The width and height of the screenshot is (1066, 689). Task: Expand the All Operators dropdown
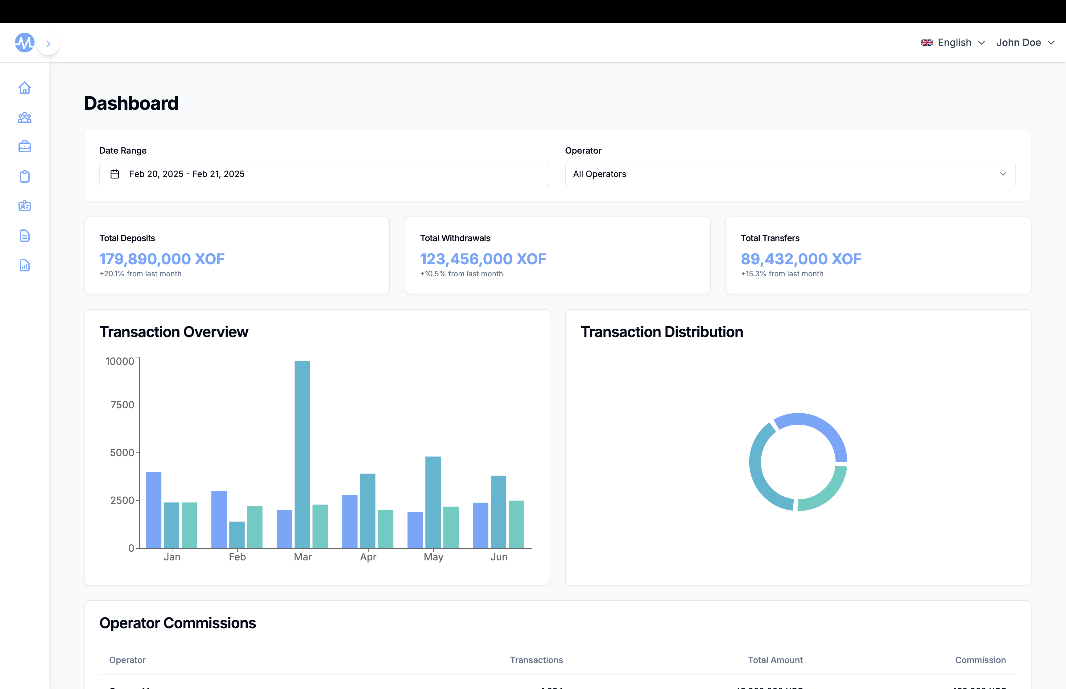(x=790, y=174)
